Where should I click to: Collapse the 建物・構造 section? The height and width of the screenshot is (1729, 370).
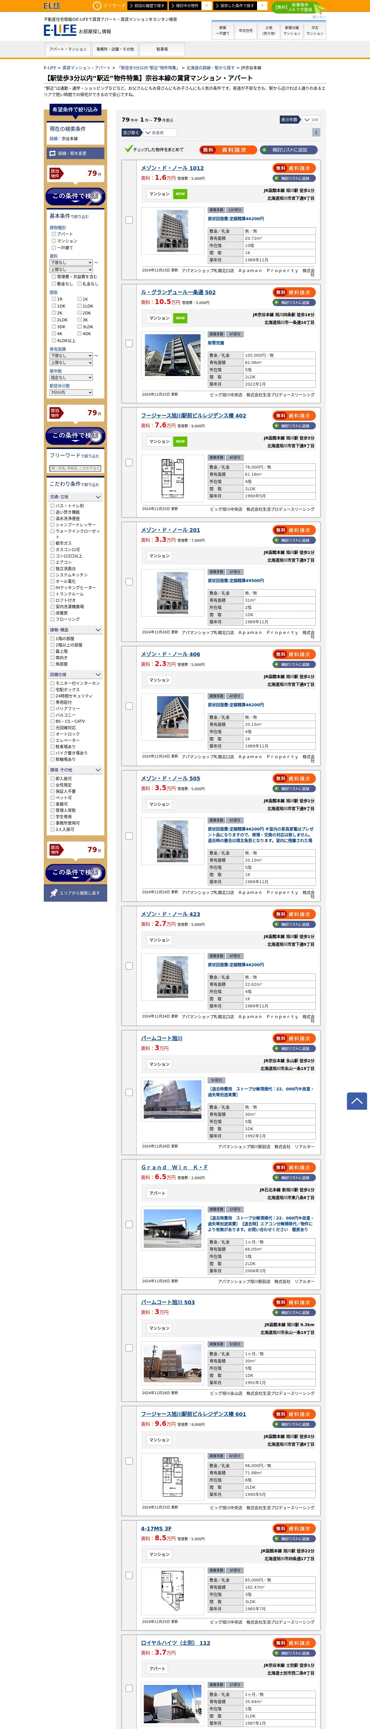coord(75,630)
